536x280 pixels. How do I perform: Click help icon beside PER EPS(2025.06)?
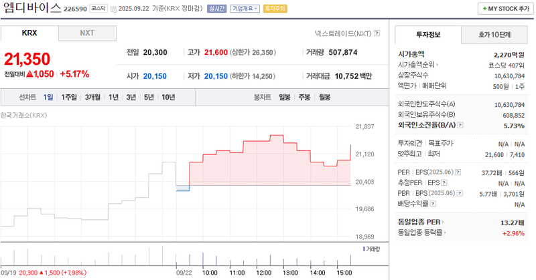tap(458, 172)
